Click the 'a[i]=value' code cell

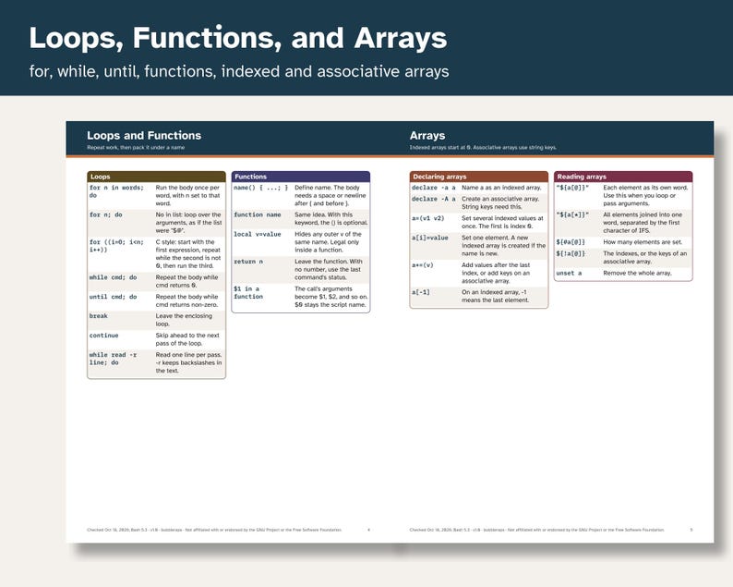click(x=429, y=238)
